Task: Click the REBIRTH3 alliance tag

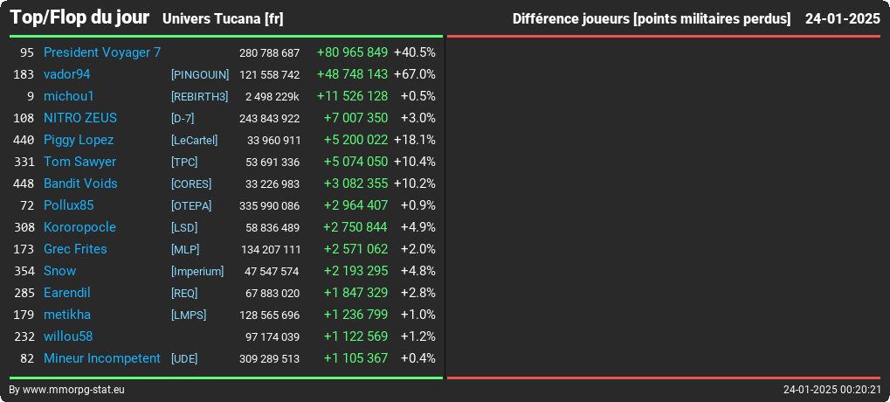Action: click(199, 96)
